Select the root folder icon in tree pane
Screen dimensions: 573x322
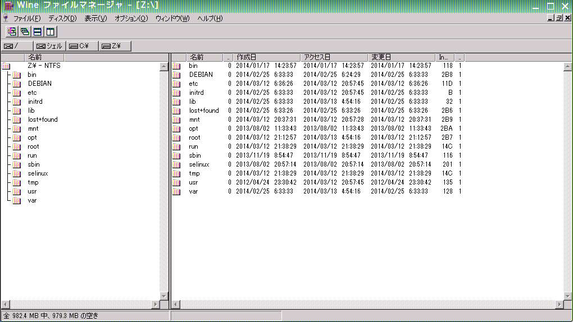pyautogui.click(x=16, y=146)
